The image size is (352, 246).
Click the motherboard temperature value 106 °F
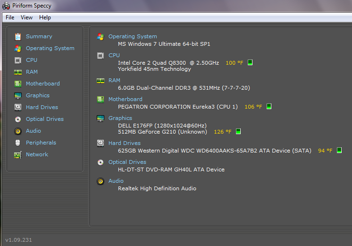(253, 107)
